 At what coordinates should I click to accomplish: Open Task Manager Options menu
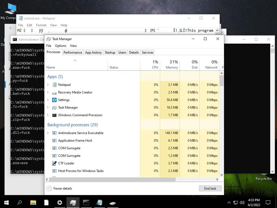pyautogui.click(x=61, y=46)
